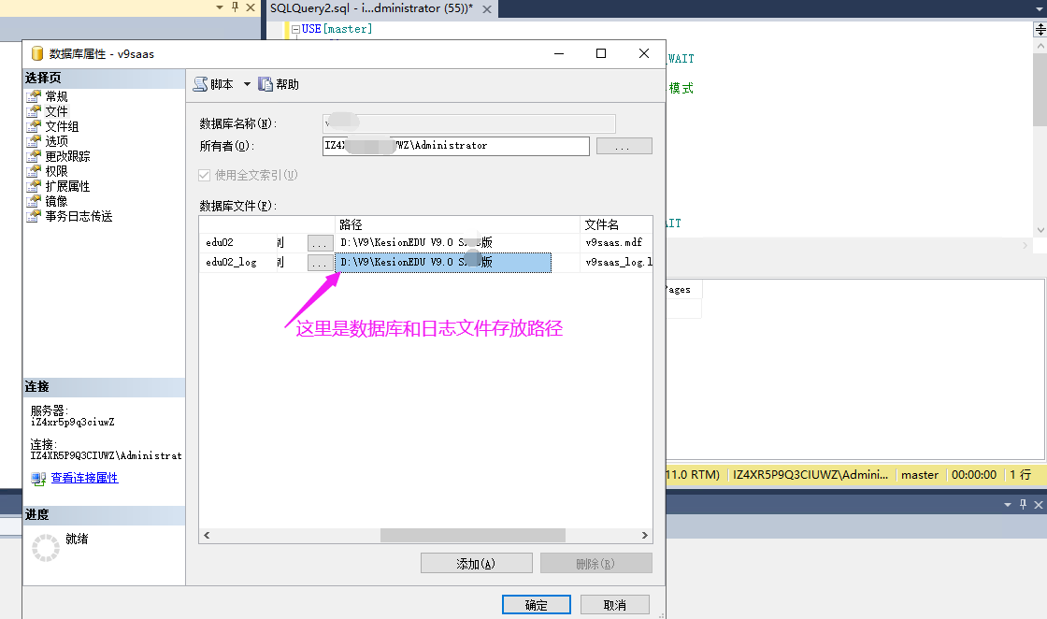1047x619 pixels.
Task: Toggle the 使用全文索引 checkbox
Action: (204, 175)
